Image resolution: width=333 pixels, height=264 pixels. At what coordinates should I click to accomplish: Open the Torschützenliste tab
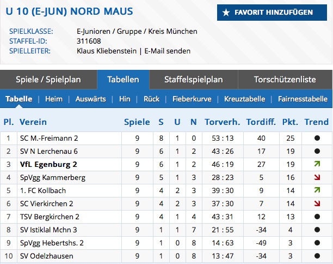click(x=285, y=80)
